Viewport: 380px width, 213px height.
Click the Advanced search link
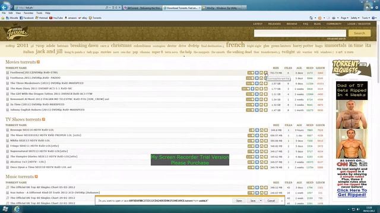pyautogui.click(x=337, y=38)
